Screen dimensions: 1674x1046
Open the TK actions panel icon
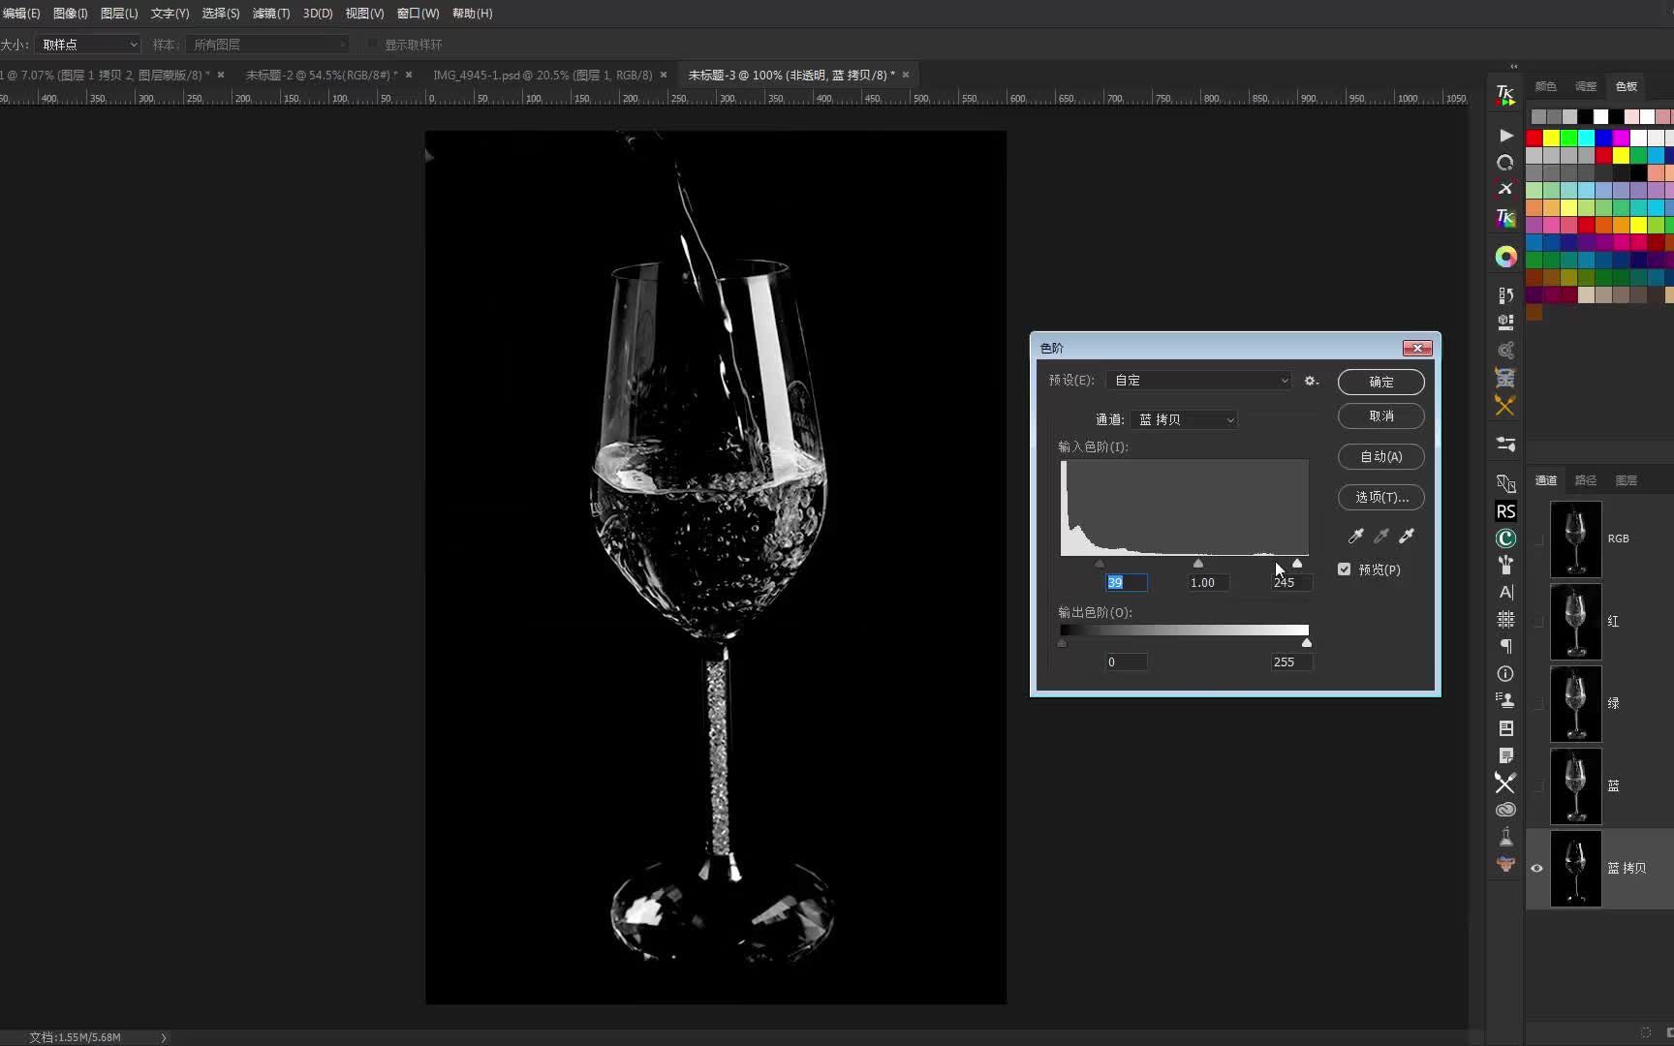(1504, 95)
